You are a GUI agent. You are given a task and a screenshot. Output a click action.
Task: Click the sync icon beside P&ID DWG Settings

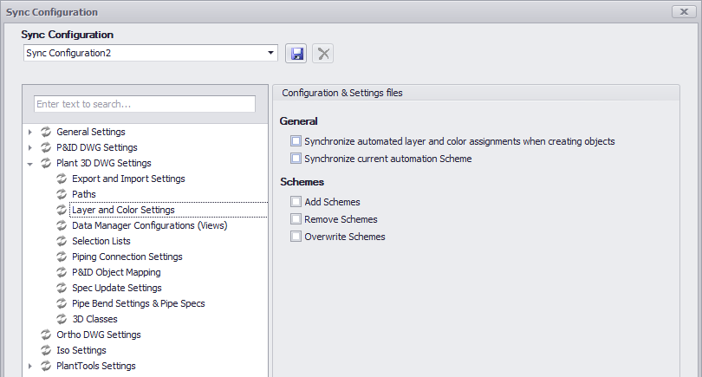46,147
